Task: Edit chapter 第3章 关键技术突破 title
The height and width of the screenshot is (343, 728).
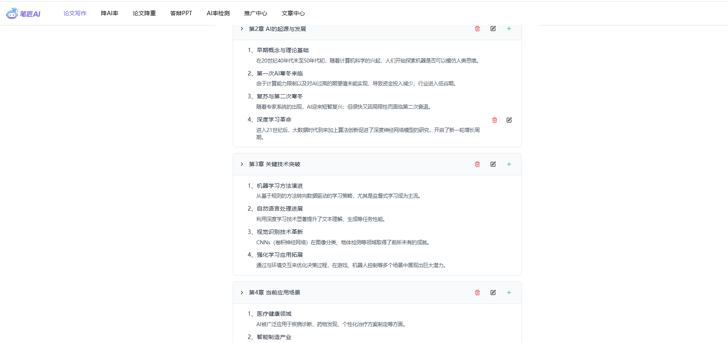Action: pos(493,164)
